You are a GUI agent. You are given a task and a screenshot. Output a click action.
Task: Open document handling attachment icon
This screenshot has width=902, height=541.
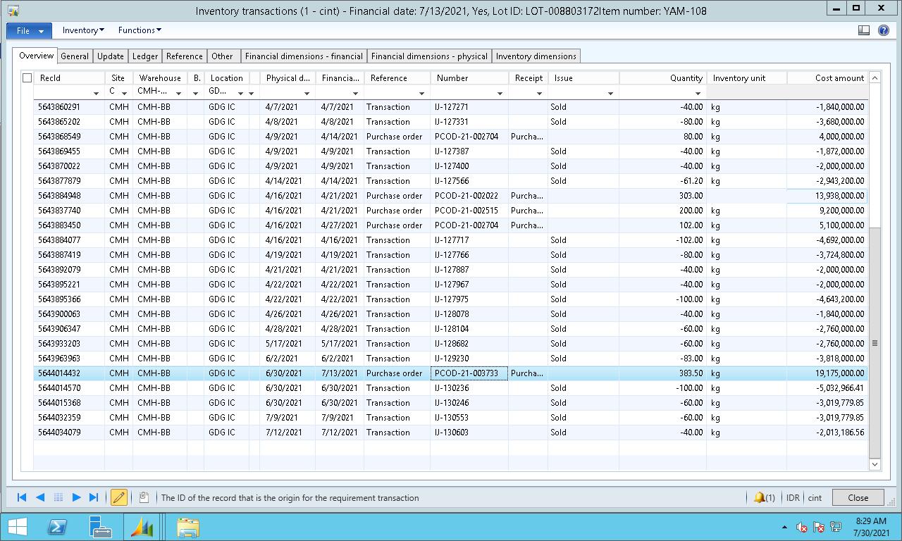pos(144,497)
